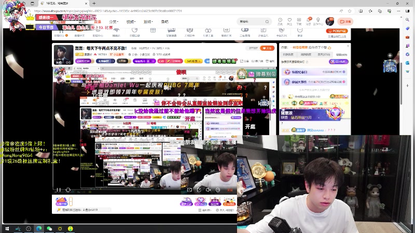Open Edge sidebar shopping tag icon

407,28
